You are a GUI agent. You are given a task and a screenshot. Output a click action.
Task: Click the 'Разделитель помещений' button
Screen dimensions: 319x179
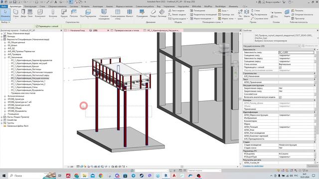(x=203, y=14)
